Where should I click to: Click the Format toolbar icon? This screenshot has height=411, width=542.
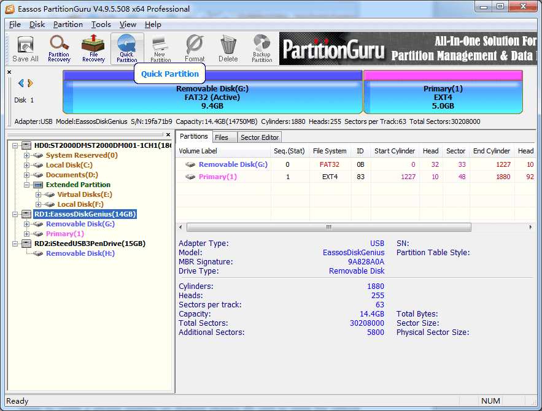194,48
